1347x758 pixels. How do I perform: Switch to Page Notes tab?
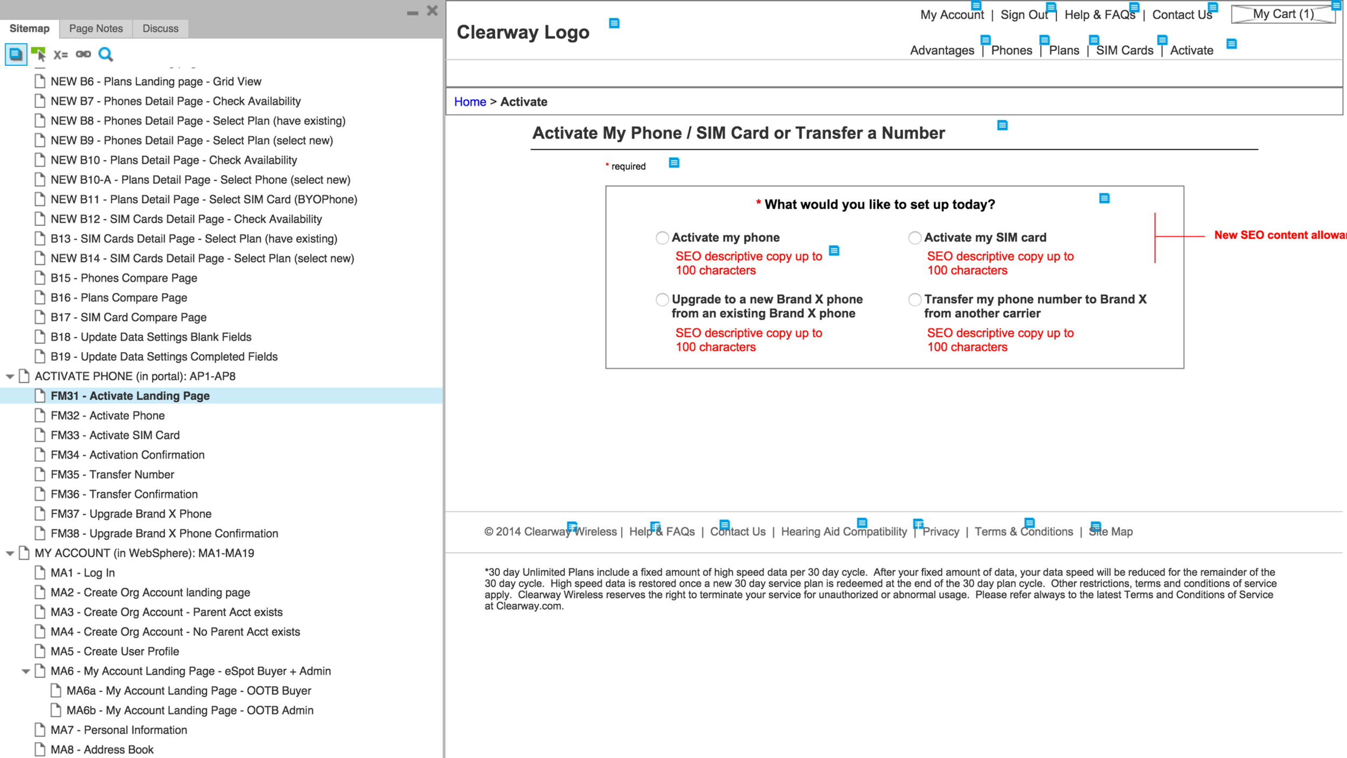click(x=96, y=29)
